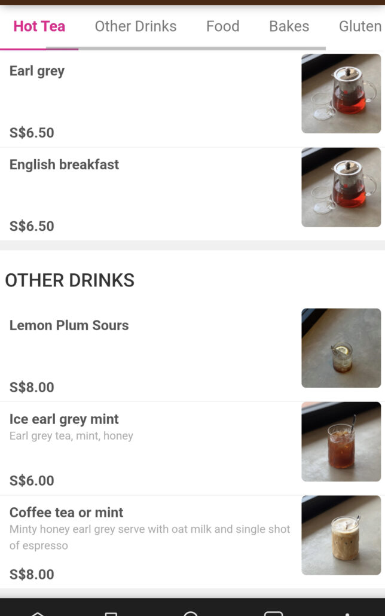Tap the Minty honey earl grey description
The width and height of the screenshot is (385, 616).
pyautogui.click(x=149, y=537)
